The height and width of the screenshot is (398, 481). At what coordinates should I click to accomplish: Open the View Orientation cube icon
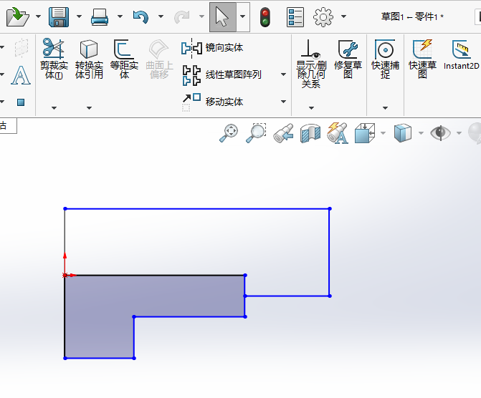pyautogui.click(x=365, y=133)
